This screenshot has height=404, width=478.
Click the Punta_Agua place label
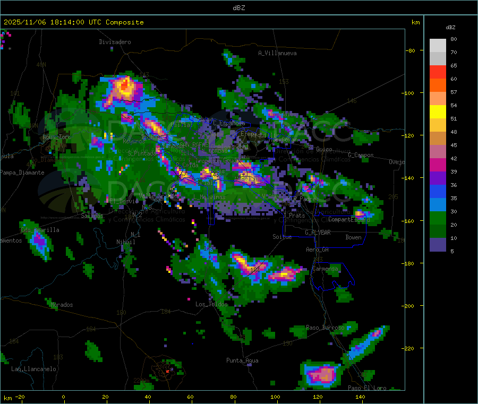point(242,360)
